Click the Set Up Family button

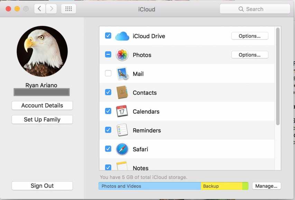[x=42, y=119]
